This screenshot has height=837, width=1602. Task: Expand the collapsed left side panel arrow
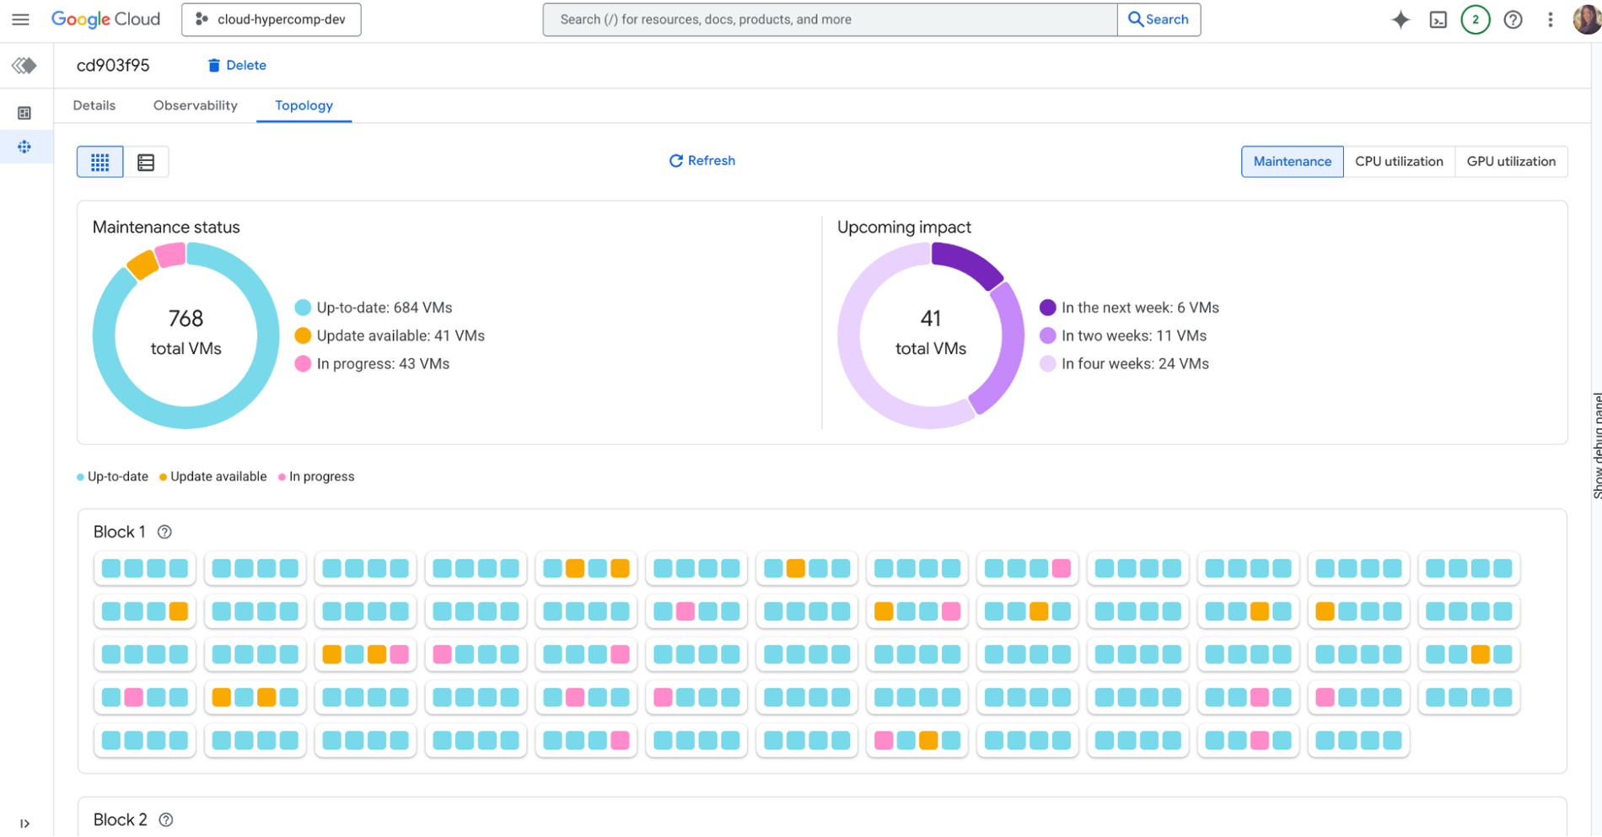[25, 824]
